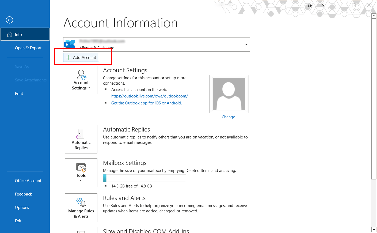Expand the email account selector dropdown
Image resolution: width=377 pixels, height=233 pixels.
246,44
